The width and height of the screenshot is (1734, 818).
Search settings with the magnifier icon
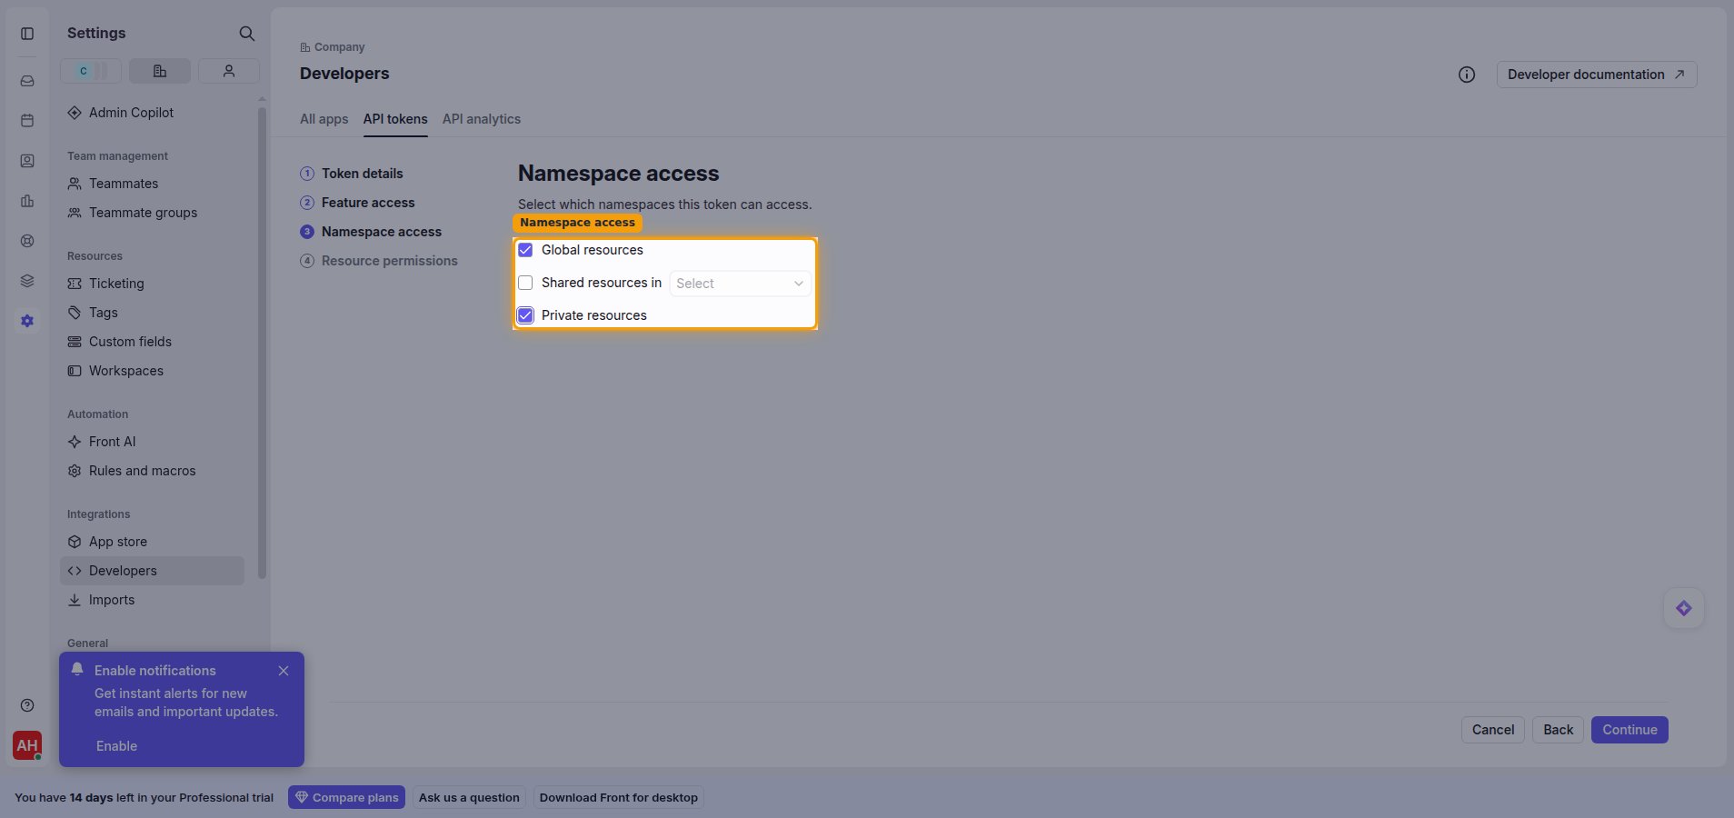[246, 34]
